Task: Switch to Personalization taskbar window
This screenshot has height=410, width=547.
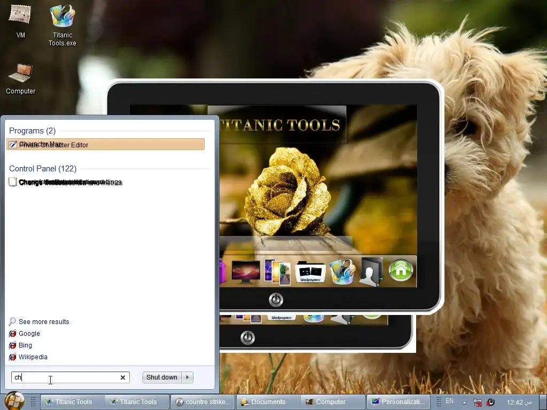Action: coord(398,402)
